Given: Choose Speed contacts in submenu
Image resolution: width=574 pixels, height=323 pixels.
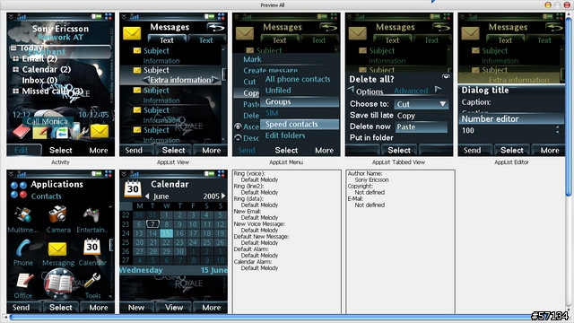Looking at the screenshot, I should point(300,124).
